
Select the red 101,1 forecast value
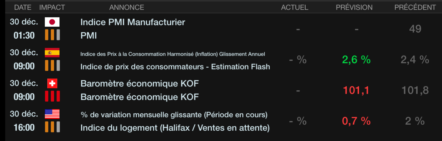tap(356, 90)
